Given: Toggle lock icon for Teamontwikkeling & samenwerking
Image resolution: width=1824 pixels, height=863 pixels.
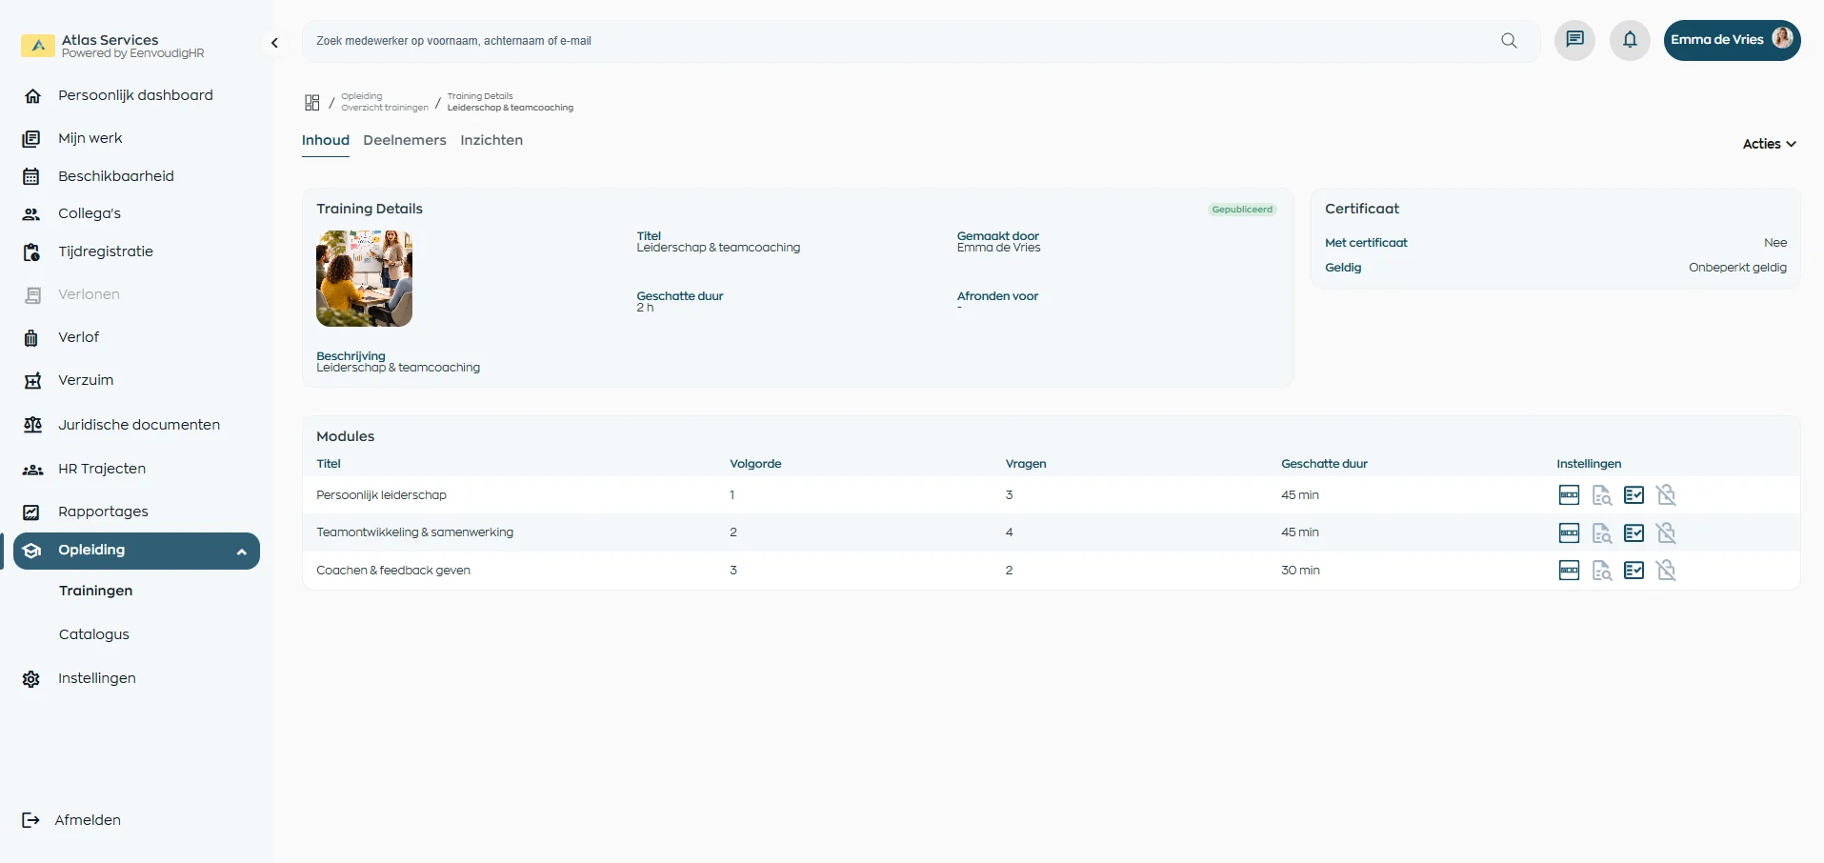Looking at the screenshot, I should point(1666,533).
